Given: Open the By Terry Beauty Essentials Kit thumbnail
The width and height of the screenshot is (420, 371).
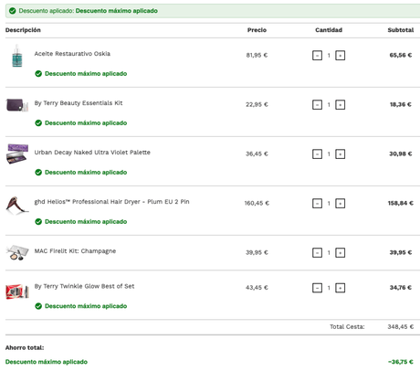Looking at the screenshot, I should pos(17,105).
